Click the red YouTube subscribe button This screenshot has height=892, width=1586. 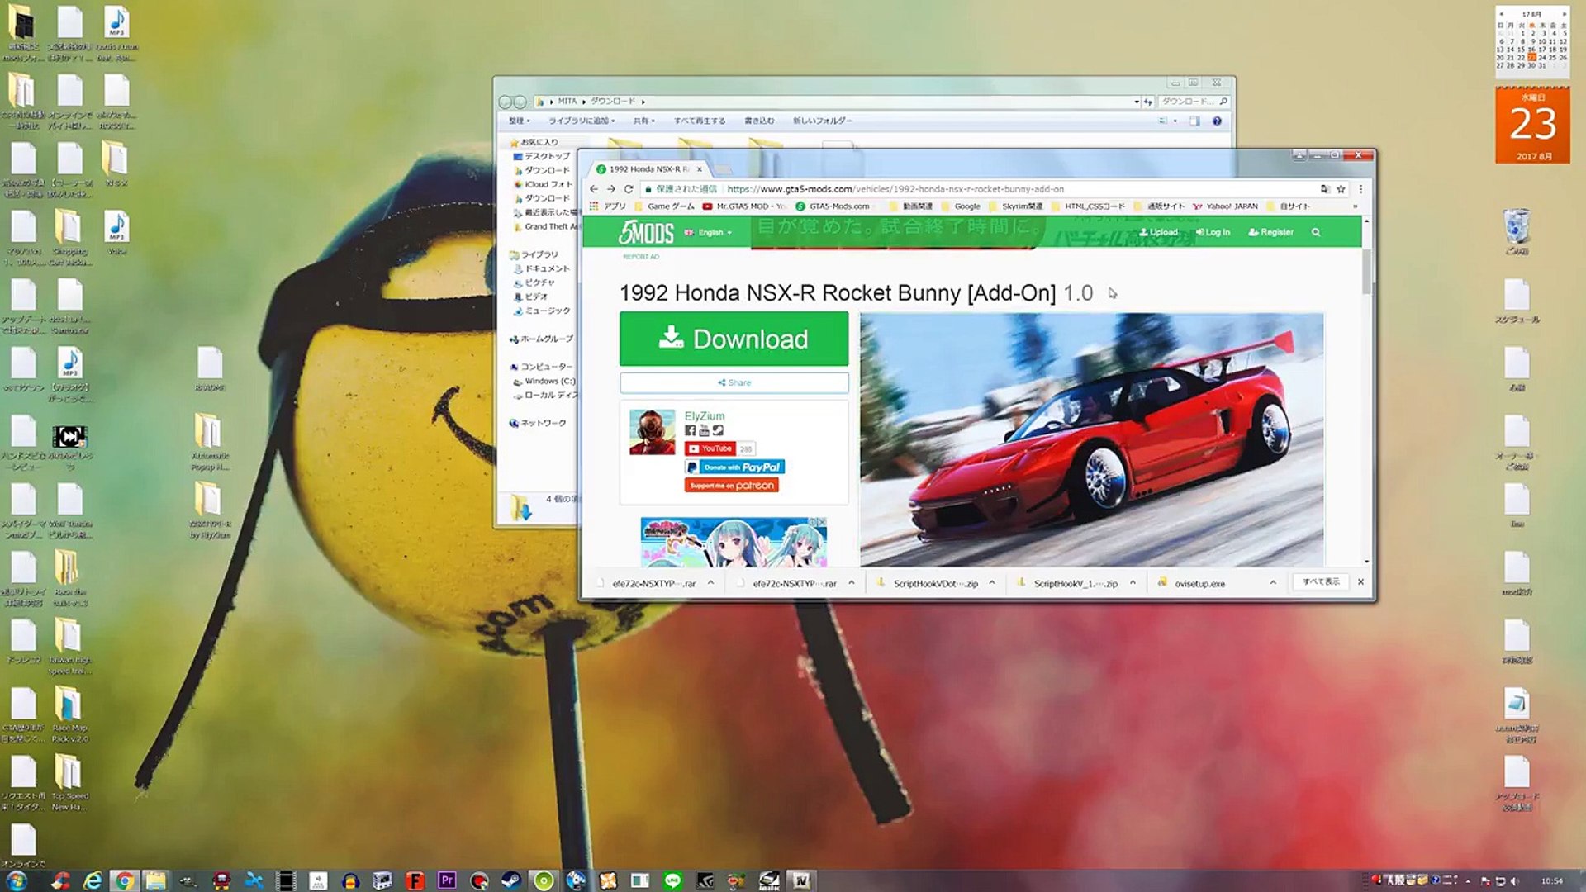710,448
